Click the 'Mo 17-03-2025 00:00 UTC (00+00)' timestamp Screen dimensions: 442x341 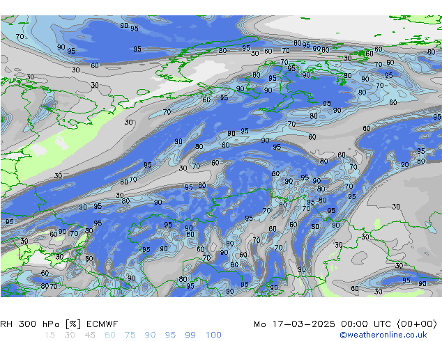[345, 324]
